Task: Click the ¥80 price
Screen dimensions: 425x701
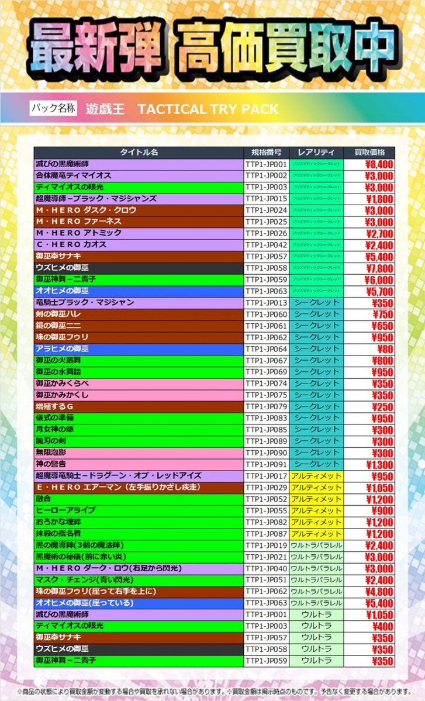Action: [385, 348]
